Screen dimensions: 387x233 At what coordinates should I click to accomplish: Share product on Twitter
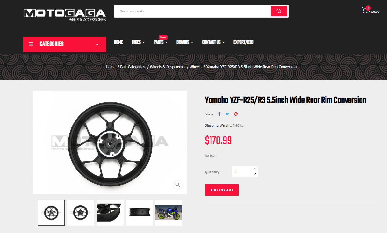click(227, 114)
